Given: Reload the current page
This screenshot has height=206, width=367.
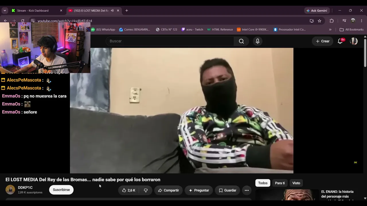Looking at the screenshot, I should (23, 21).
